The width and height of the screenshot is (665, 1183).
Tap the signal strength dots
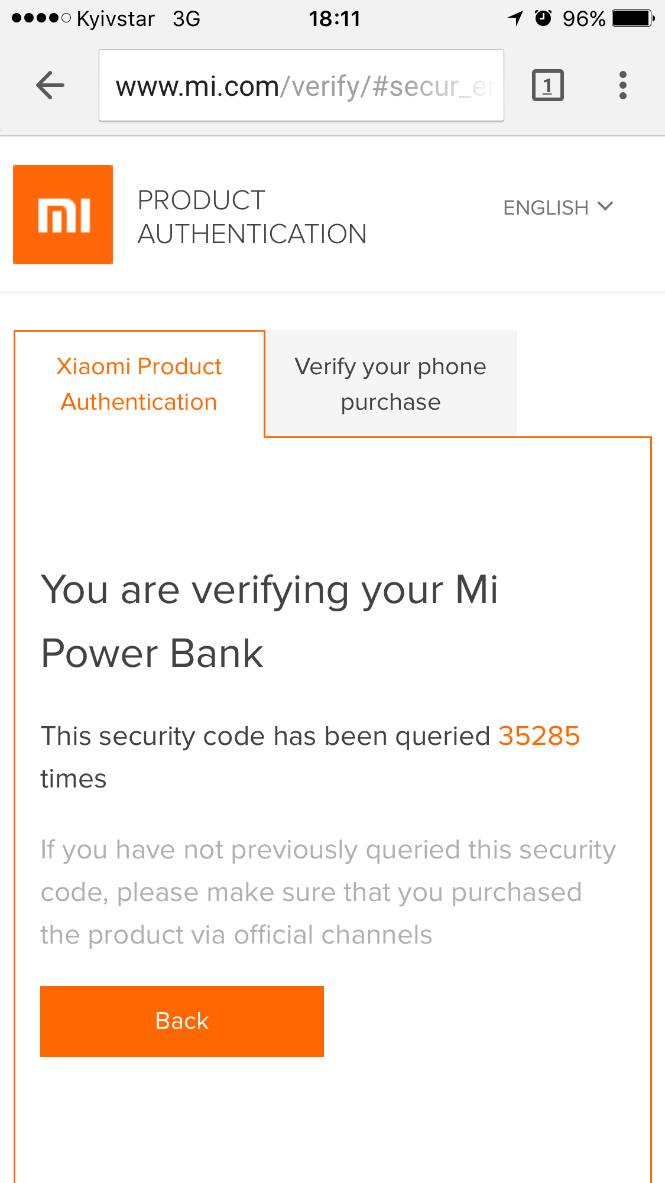coord(41,18)
